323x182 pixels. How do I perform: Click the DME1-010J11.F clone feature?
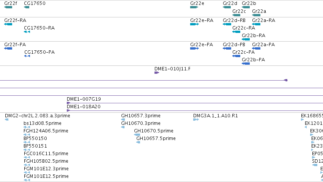pos(157,73)
